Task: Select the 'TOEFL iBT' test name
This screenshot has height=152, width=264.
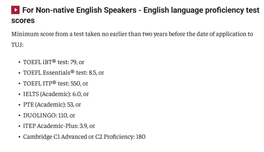Action: point(37,62)
